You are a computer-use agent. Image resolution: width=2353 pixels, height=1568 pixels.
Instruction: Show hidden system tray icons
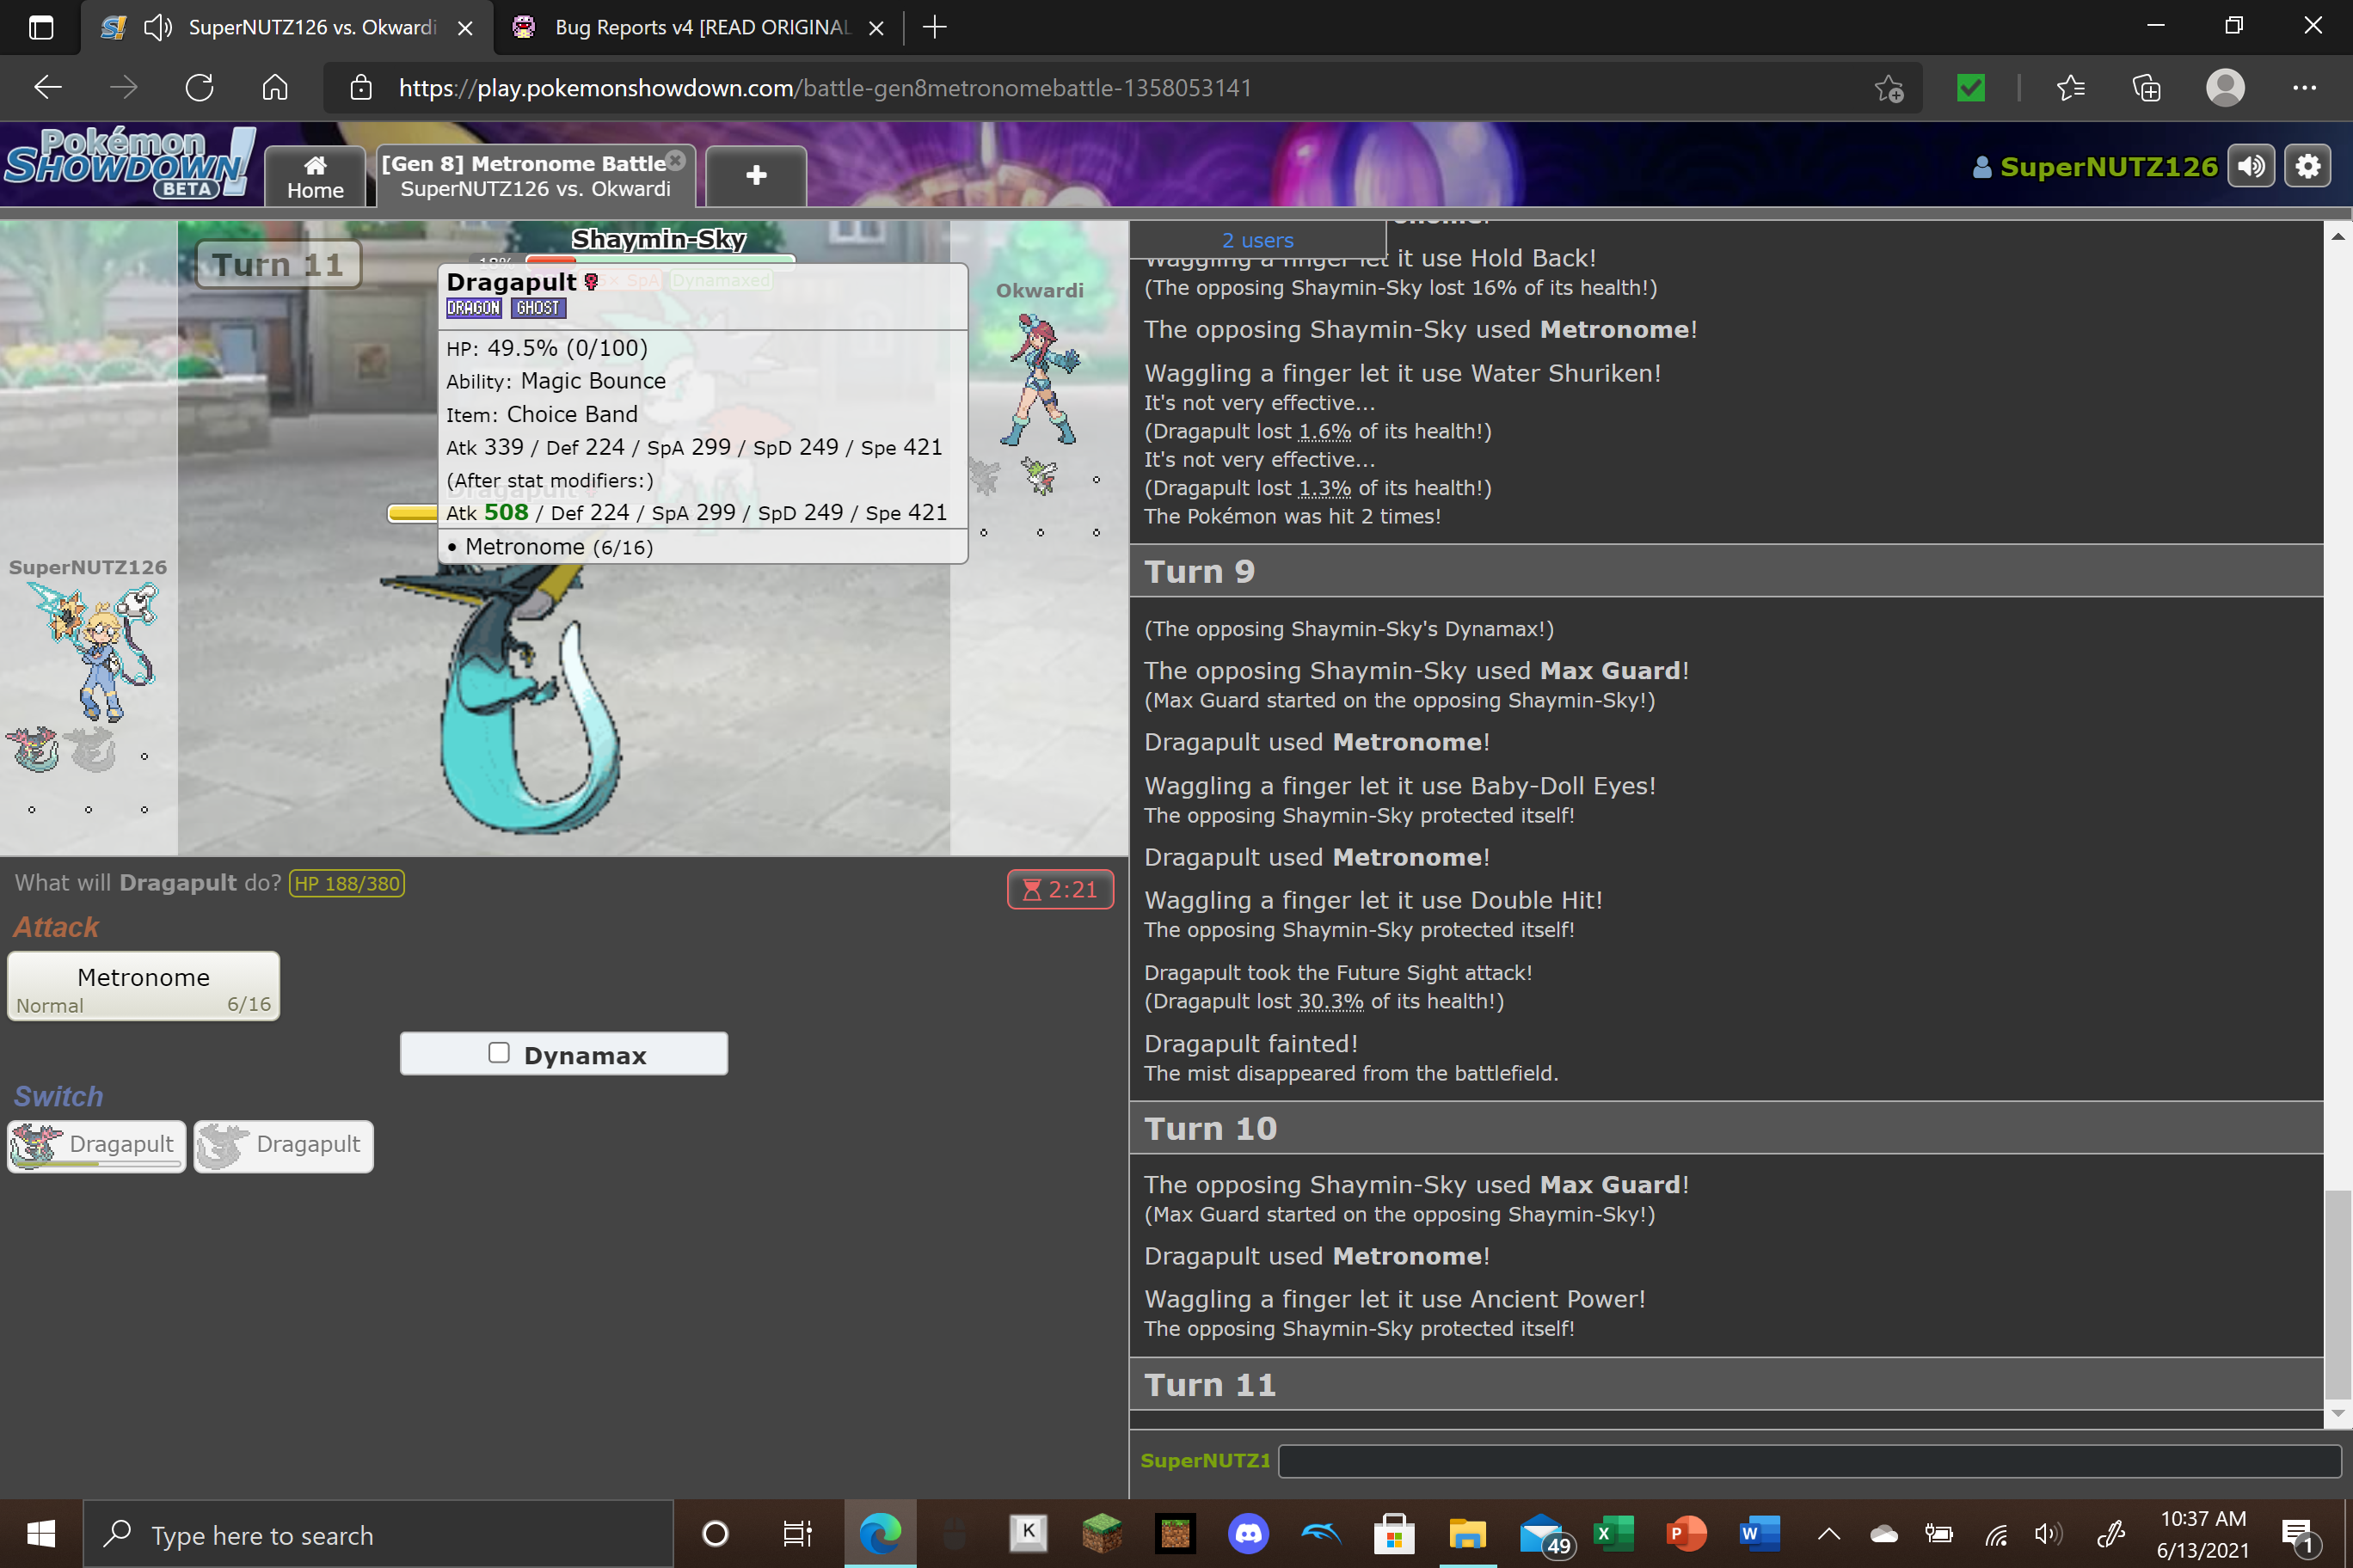[1828, 1533]
